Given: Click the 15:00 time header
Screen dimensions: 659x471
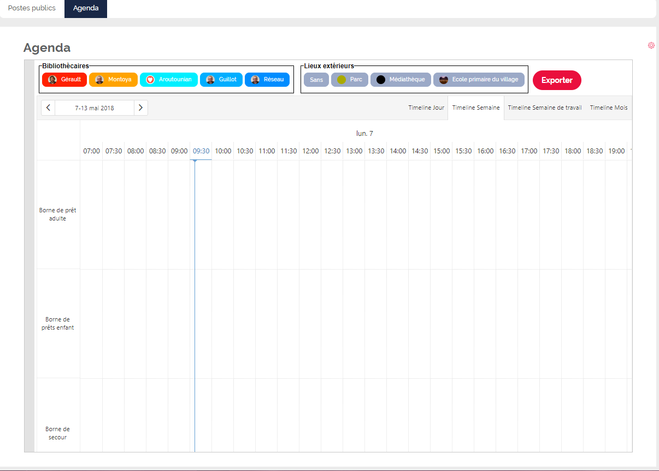Looking at the screenshot, I should click(x=442, y=151).
